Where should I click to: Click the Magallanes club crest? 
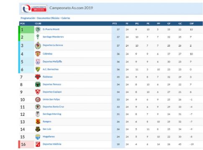(x=38, y=137)
